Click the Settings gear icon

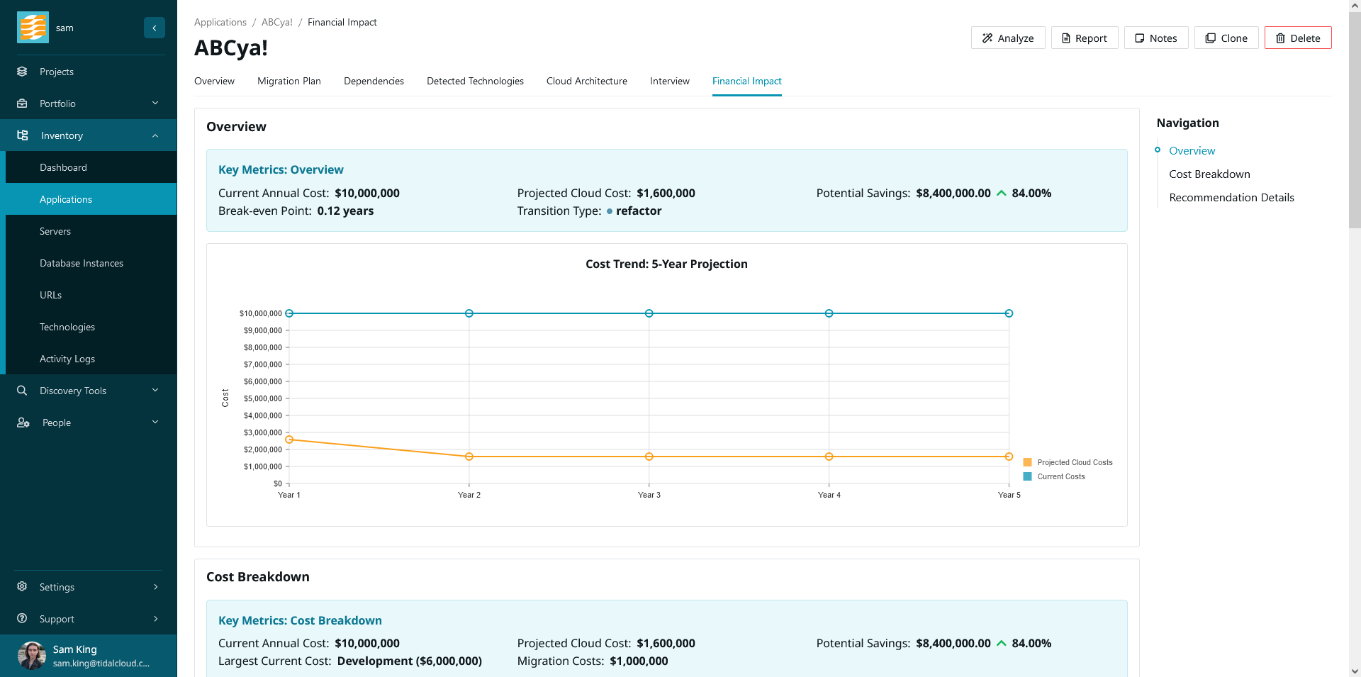point(22,587)
